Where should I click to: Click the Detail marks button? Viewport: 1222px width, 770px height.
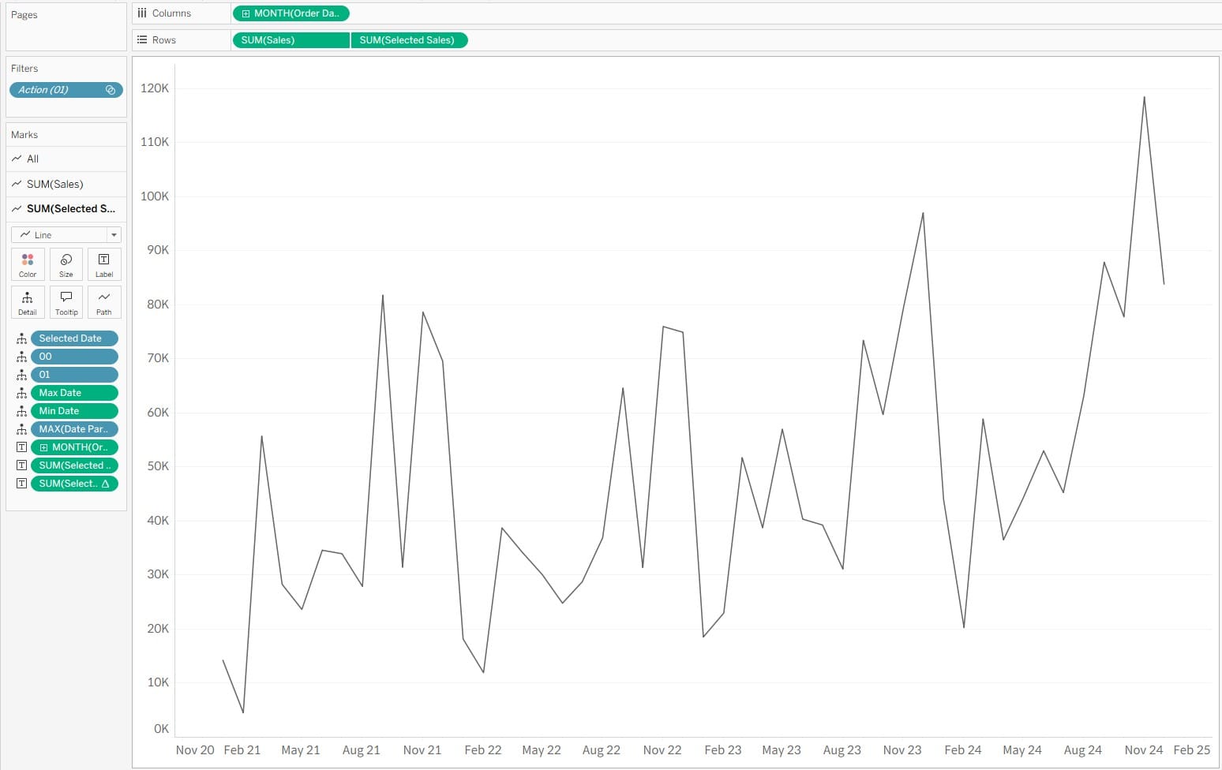click(x=28, y=302)
